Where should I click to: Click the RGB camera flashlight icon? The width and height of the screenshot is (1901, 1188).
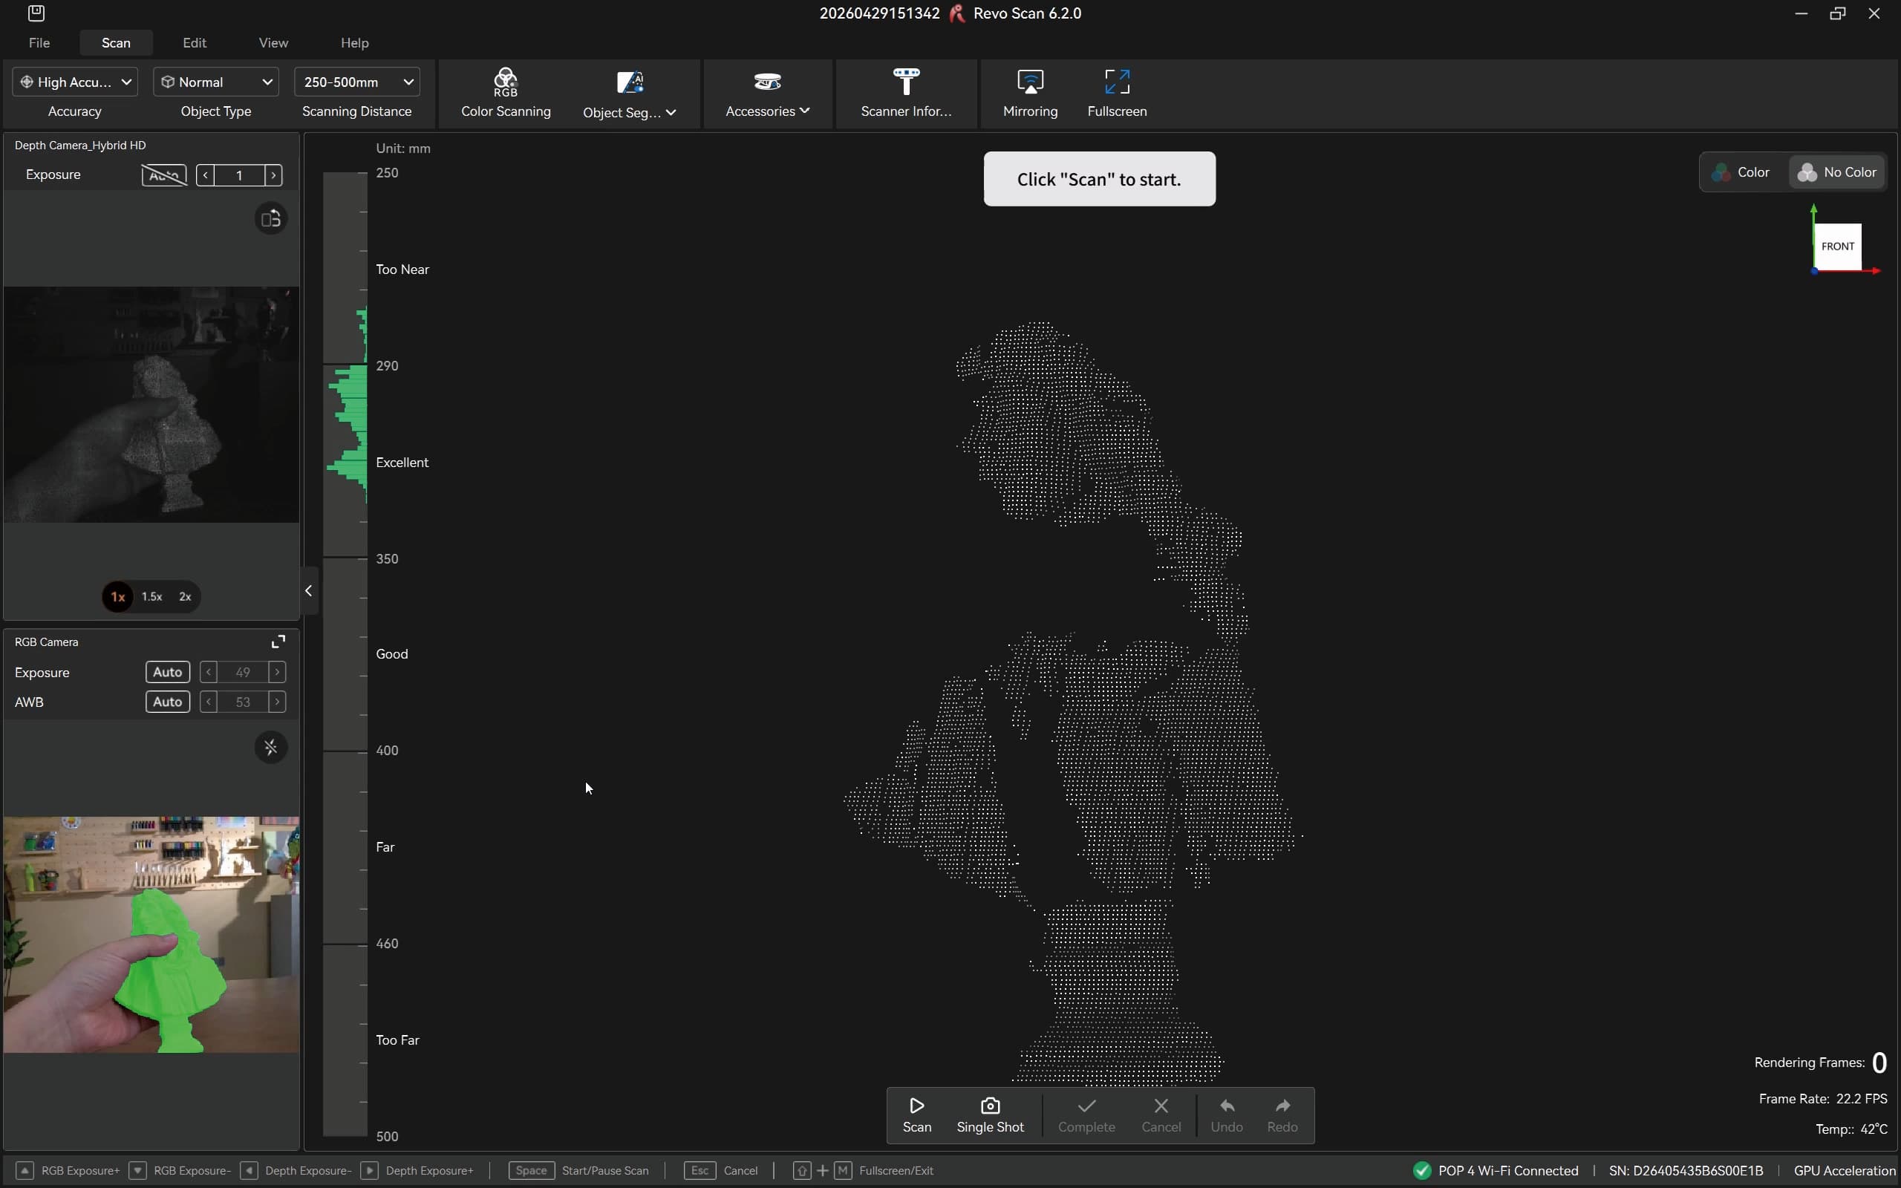(271, 747)
